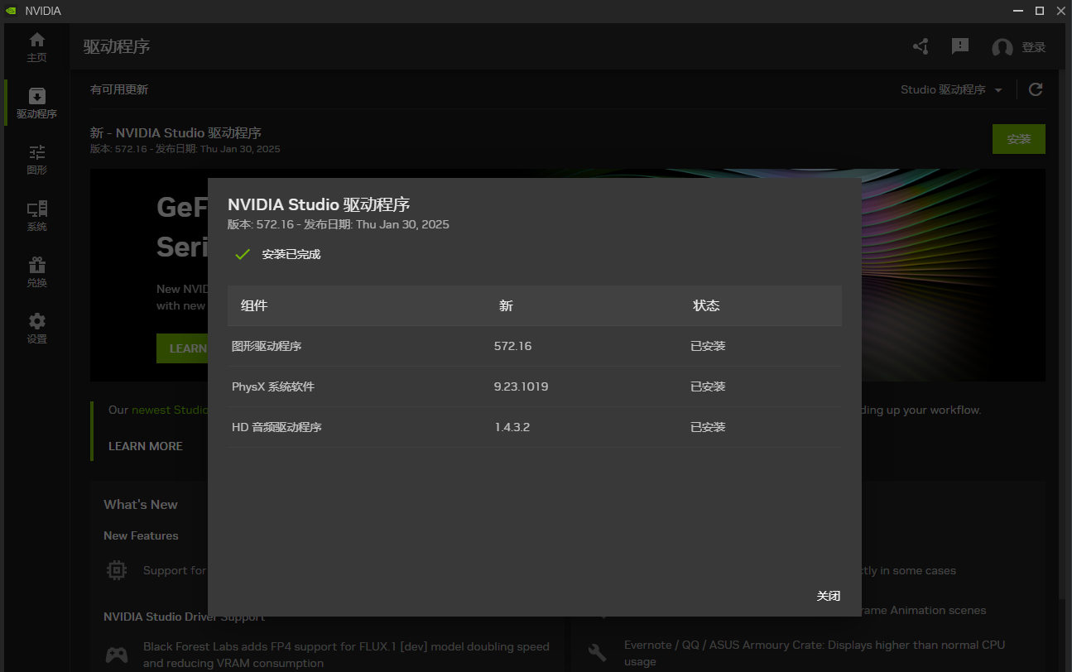The height and width of the screenshot is (672, 1072).
Task: Click the wrench icon beside Evernote issue
Action: tap(598, 653)
